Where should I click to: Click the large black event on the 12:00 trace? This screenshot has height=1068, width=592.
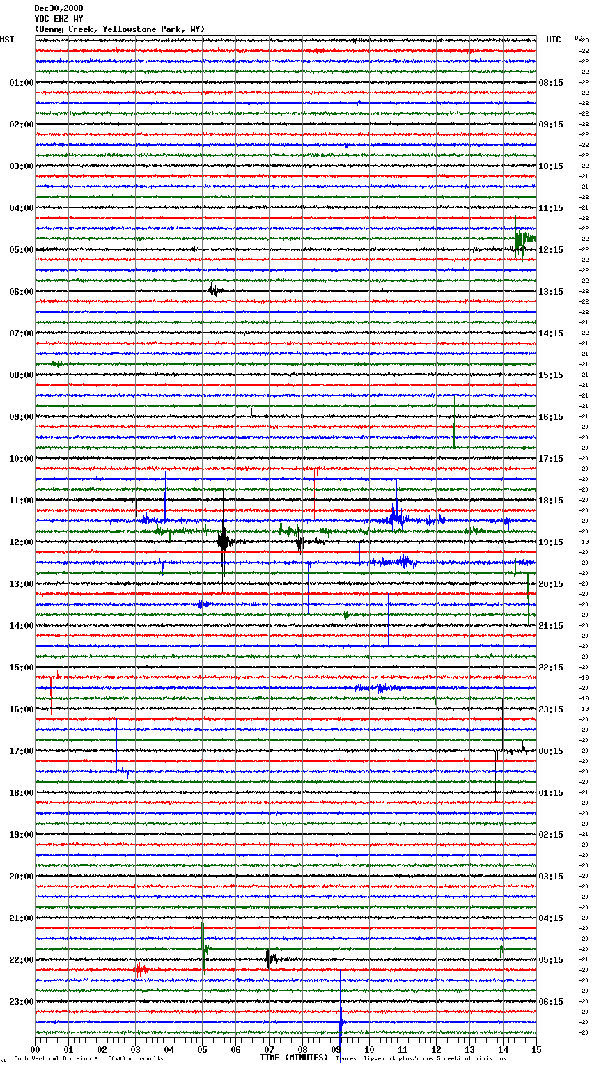click(x=224, y=541)
